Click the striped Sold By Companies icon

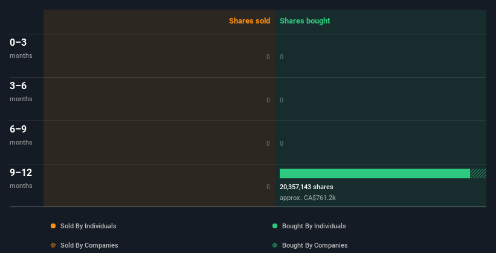[x=53, y=245]
